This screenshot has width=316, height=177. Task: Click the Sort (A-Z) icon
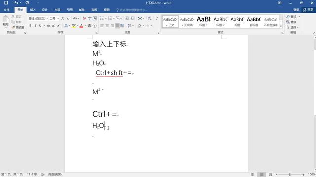coord(150,18)
